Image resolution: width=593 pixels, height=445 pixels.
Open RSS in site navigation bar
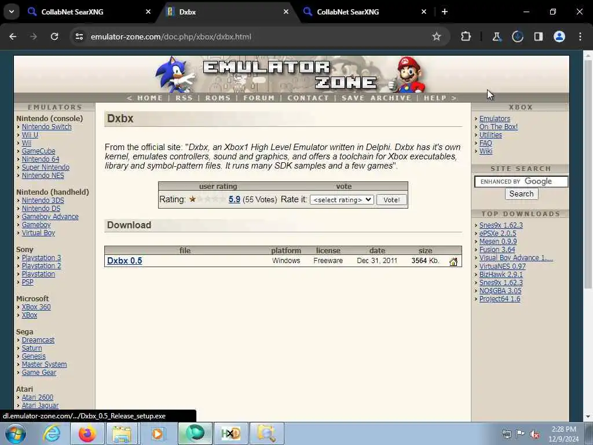(184, 98)
